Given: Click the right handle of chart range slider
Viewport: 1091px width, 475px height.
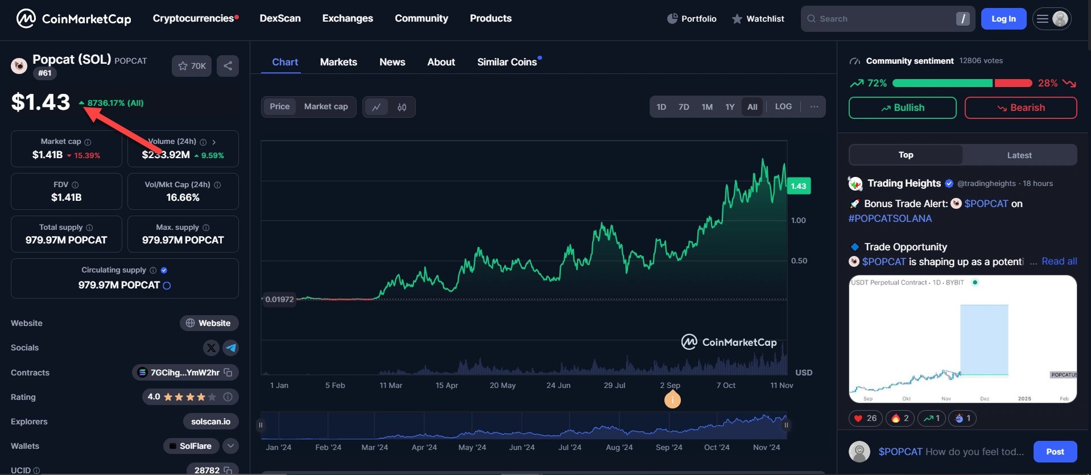Looking at the screenshot, I should pyautogui.click(x=786, y=425).
